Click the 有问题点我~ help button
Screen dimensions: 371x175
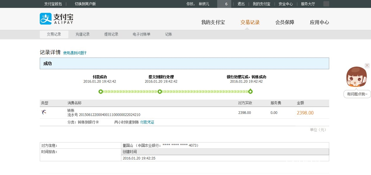click(357, 94)
